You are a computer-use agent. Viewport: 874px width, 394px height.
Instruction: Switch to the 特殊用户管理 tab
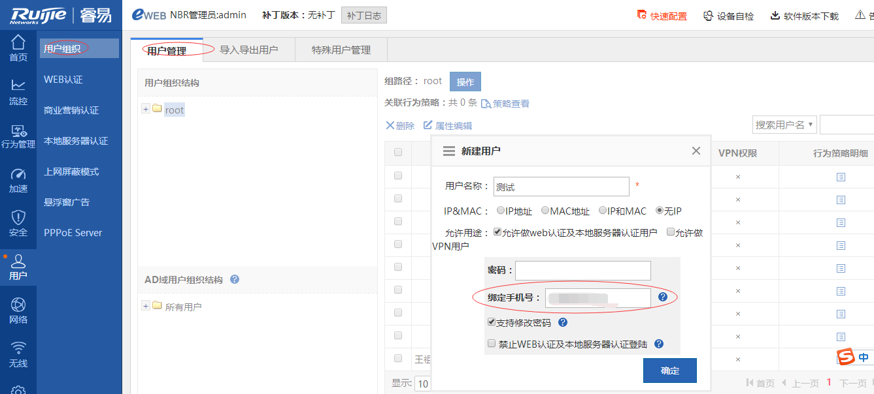[341, 50]
